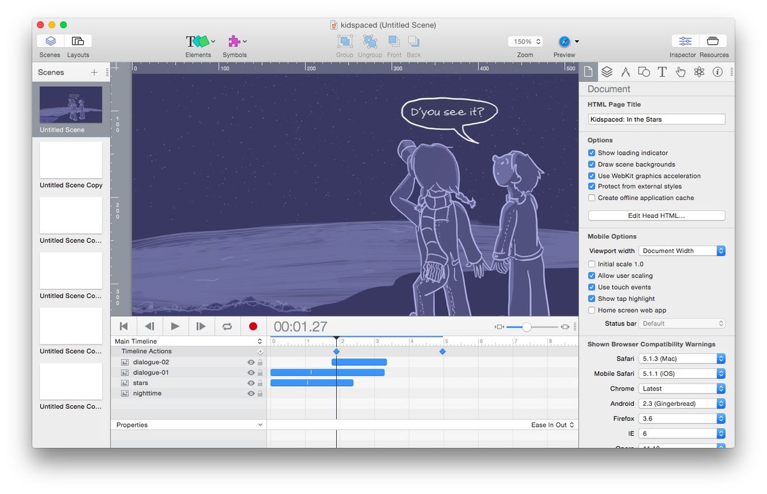Open the Viewport width dropdown

pyautogui.click(x=682, y=251)
